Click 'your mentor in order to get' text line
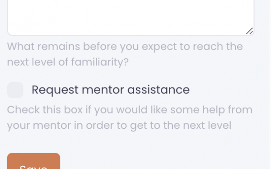The image size is (271, 169). (x=119, y=126)
